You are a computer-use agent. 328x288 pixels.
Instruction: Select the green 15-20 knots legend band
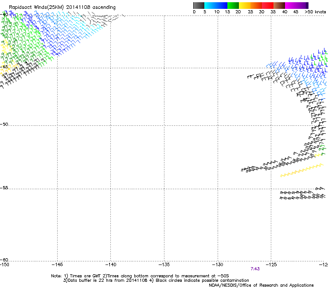pos(233,5)
